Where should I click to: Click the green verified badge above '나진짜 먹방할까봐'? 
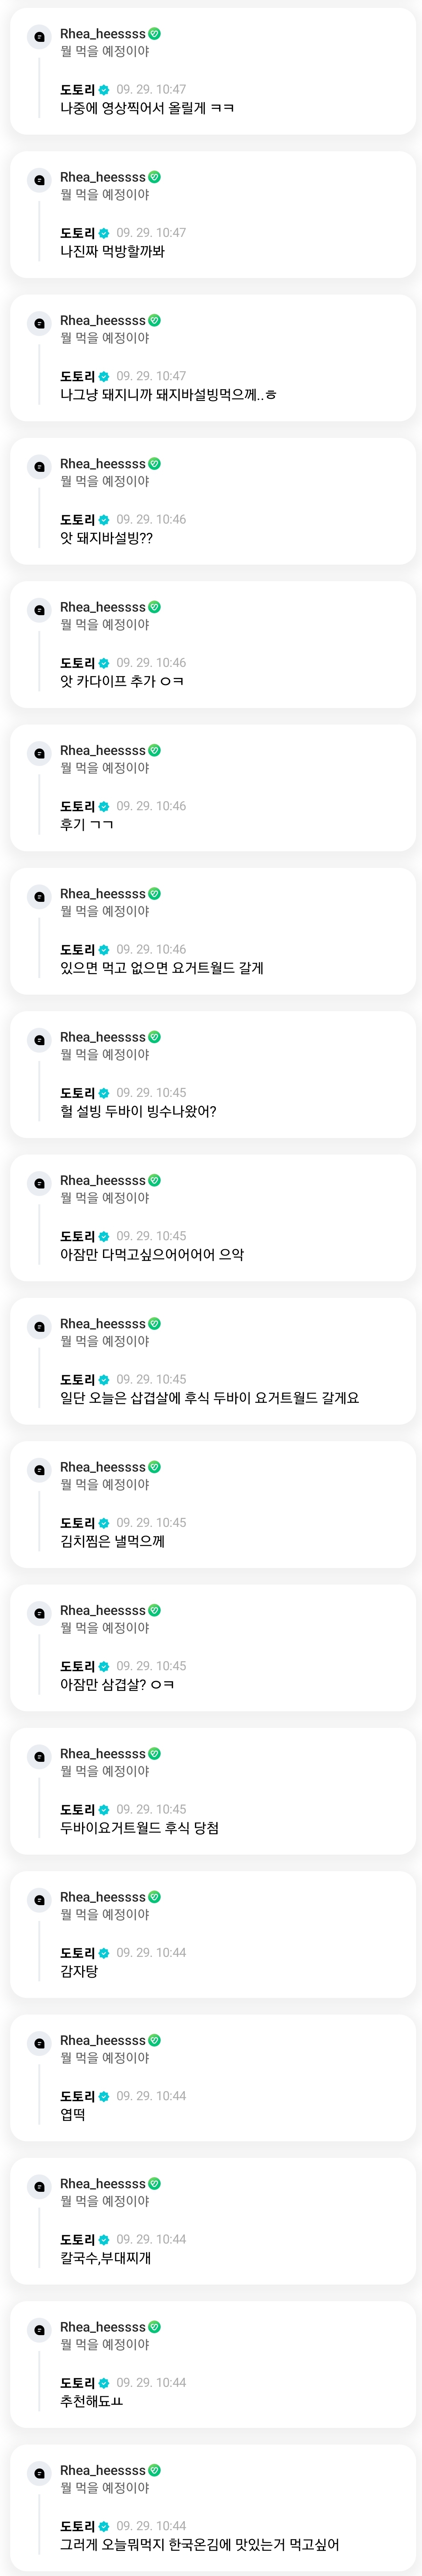pos(154,177)
